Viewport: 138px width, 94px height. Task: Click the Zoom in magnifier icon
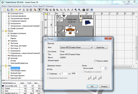[x=76, y=10]
